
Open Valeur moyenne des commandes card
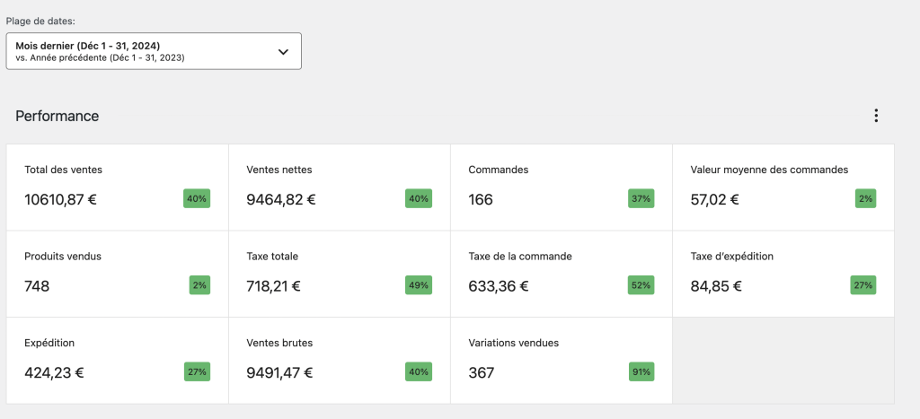click(783, 187)
